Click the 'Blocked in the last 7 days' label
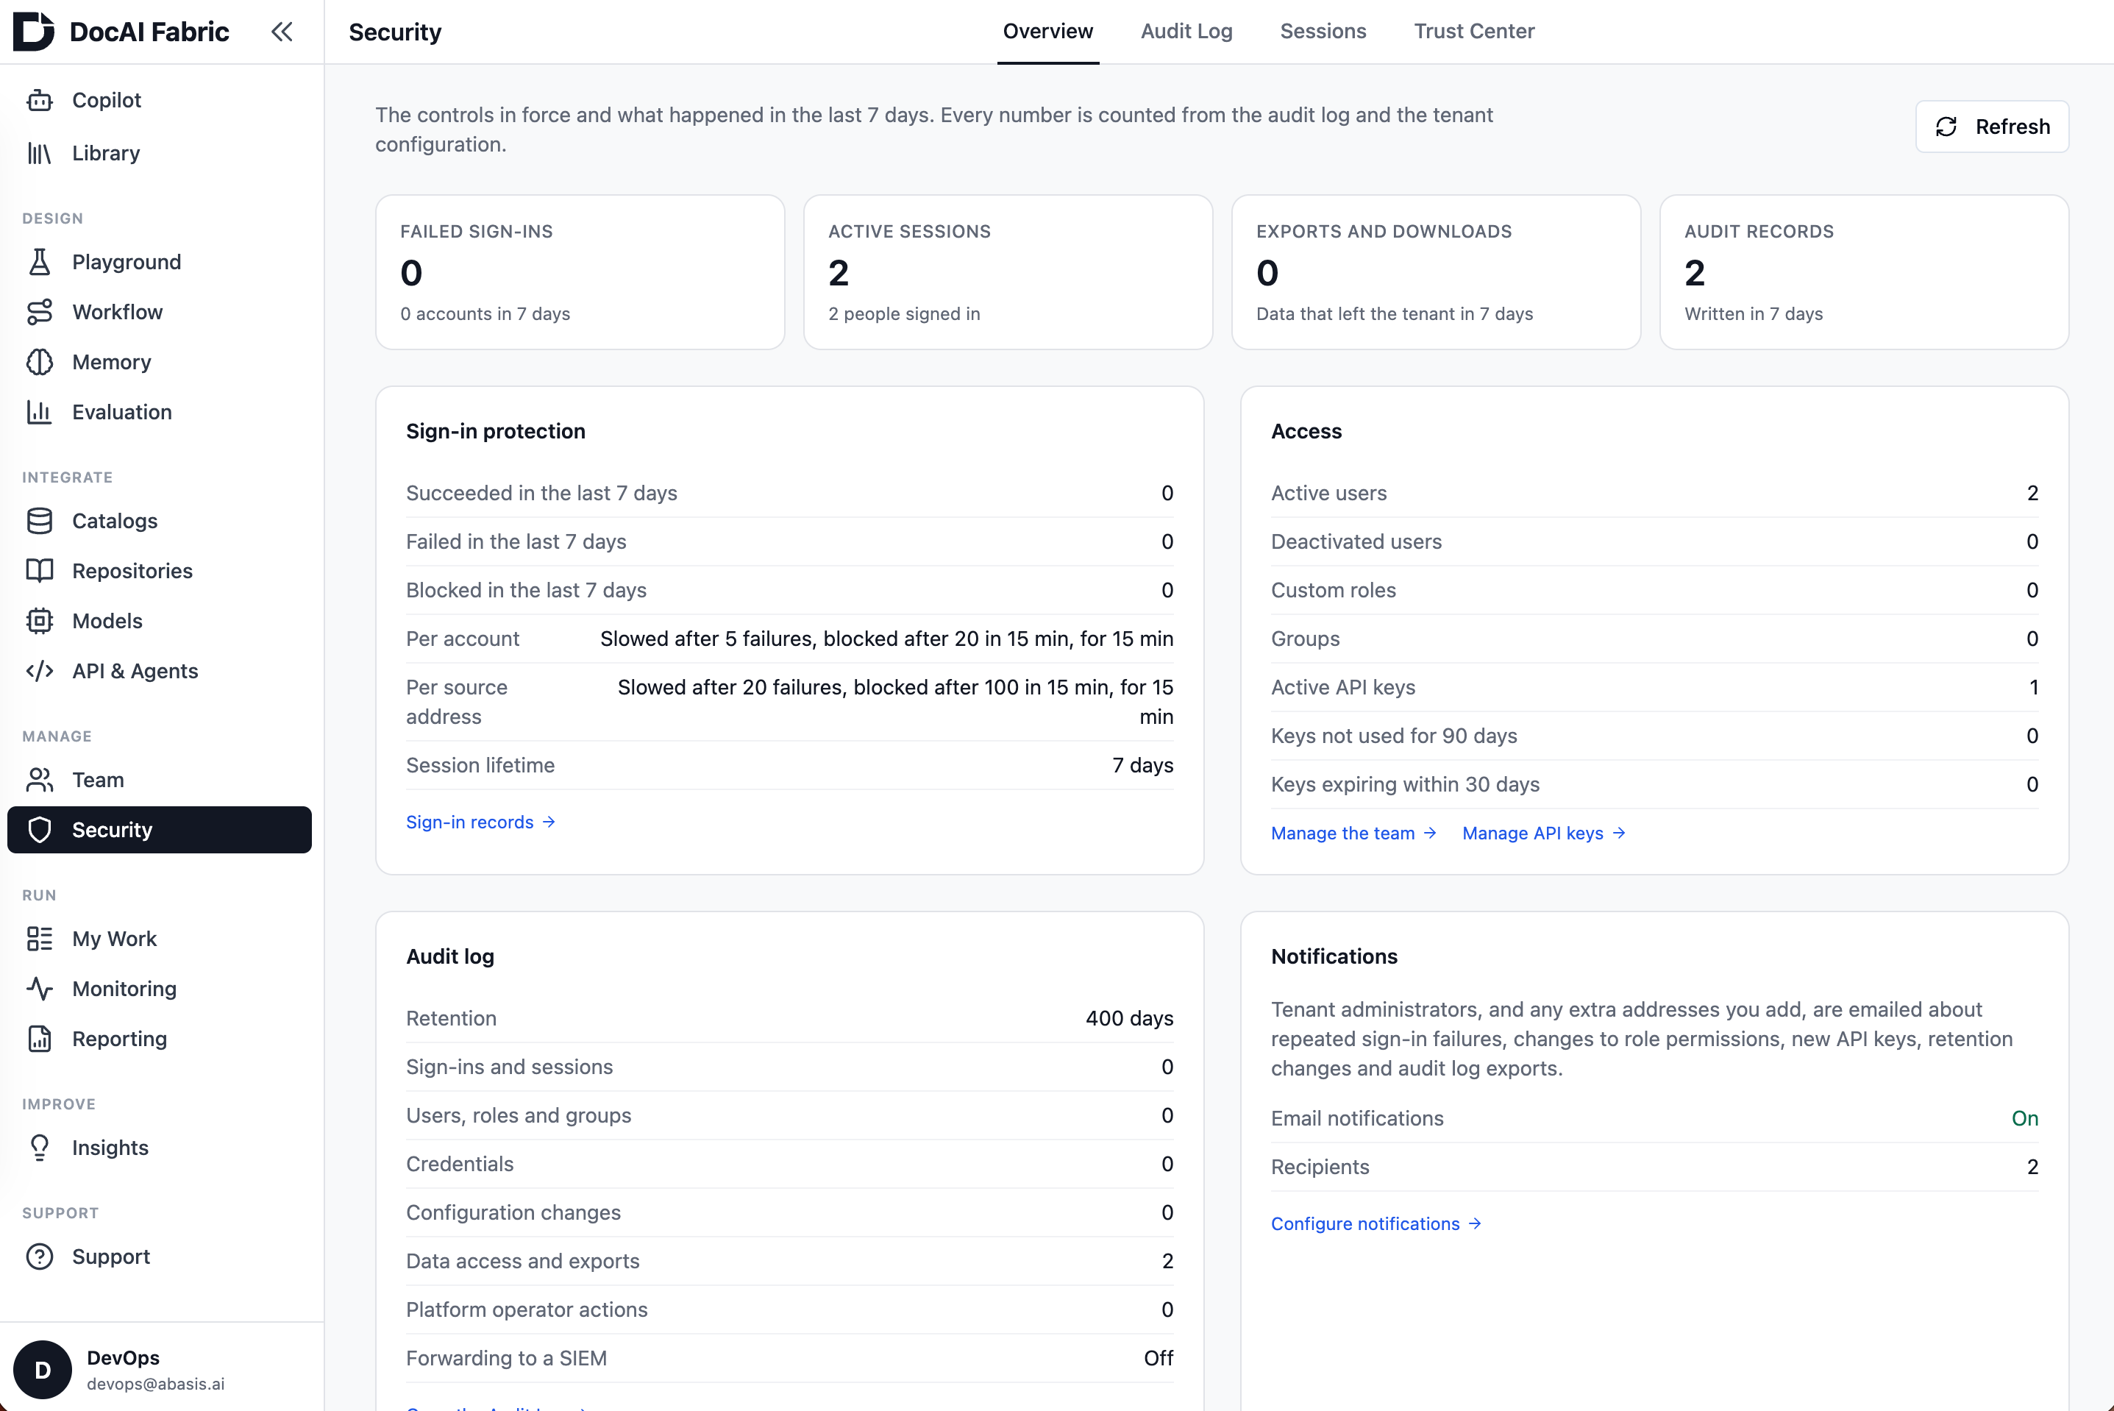The image size is (2114, 1411). pos(526,590)
